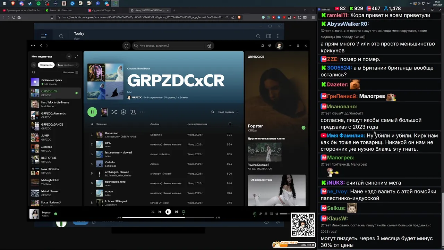Open a new browser tab
Screen dimensions: 444x250
(174, 10)
